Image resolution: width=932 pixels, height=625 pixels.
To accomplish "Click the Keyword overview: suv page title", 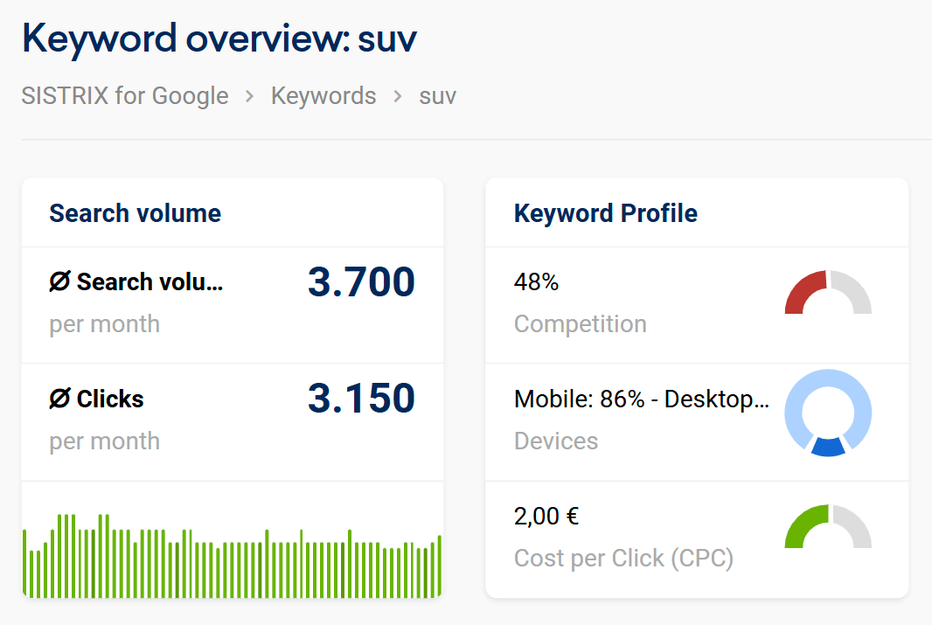I will pyautogui.click(x=219, y=38).
